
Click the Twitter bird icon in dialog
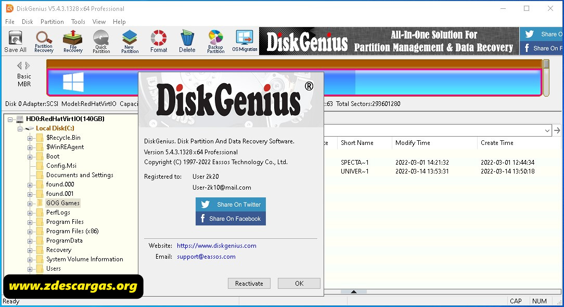click(x=206, y=204)
